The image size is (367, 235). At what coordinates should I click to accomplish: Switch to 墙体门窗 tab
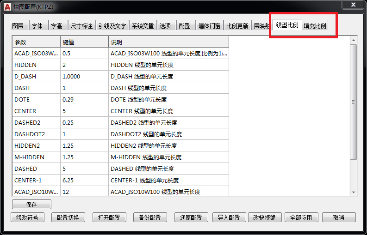click(x=209, y=25)
